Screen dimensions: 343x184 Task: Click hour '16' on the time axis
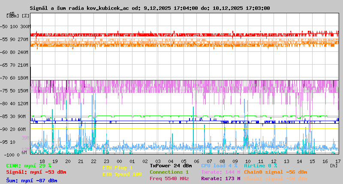pyautogui.click(x=325, y=161)
